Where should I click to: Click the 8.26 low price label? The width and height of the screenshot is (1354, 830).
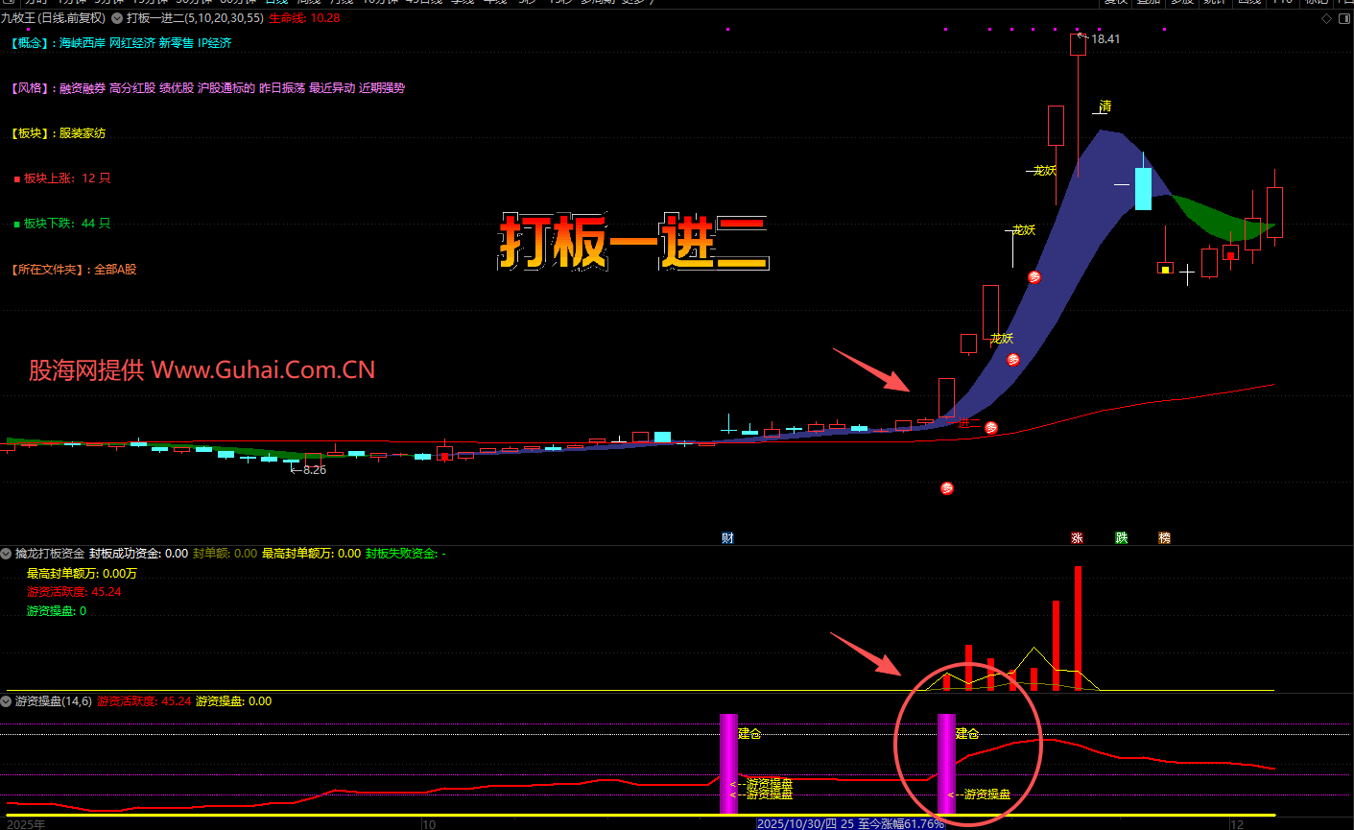314,470
